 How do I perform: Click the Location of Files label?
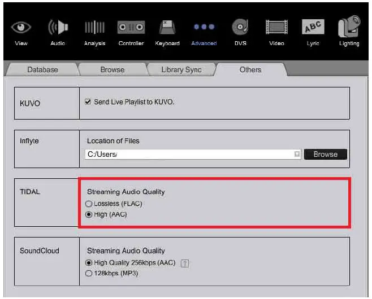[x=113, y=141]
